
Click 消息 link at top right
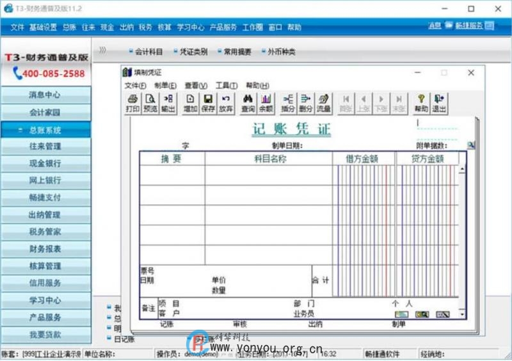tap(435, 26)
